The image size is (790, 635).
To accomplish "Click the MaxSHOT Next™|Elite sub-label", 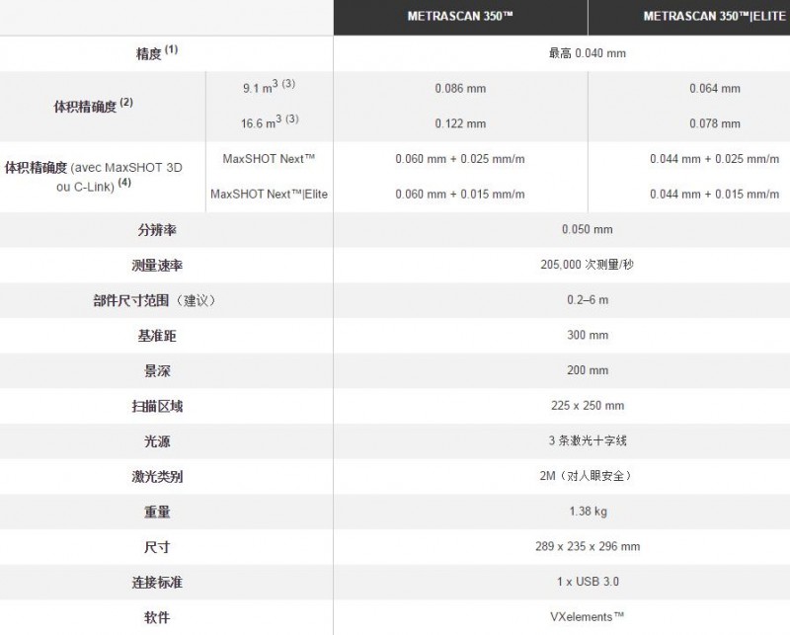I will [x=269, y=194].
